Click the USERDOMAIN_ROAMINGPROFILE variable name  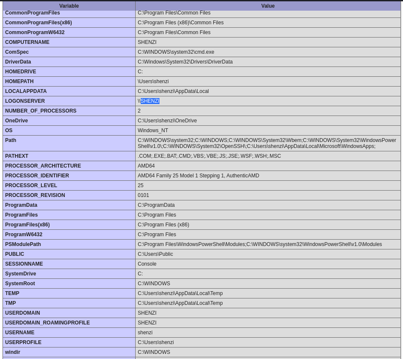point(47,322)
